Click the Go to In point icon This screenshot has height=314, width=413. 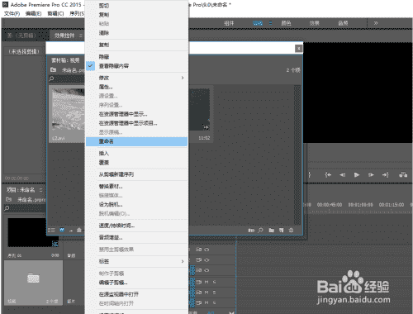coord(328,174)
